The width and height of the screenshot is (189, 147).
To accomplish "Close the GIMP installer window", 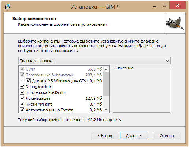I will pyautogui.click(x=178, y=5).
